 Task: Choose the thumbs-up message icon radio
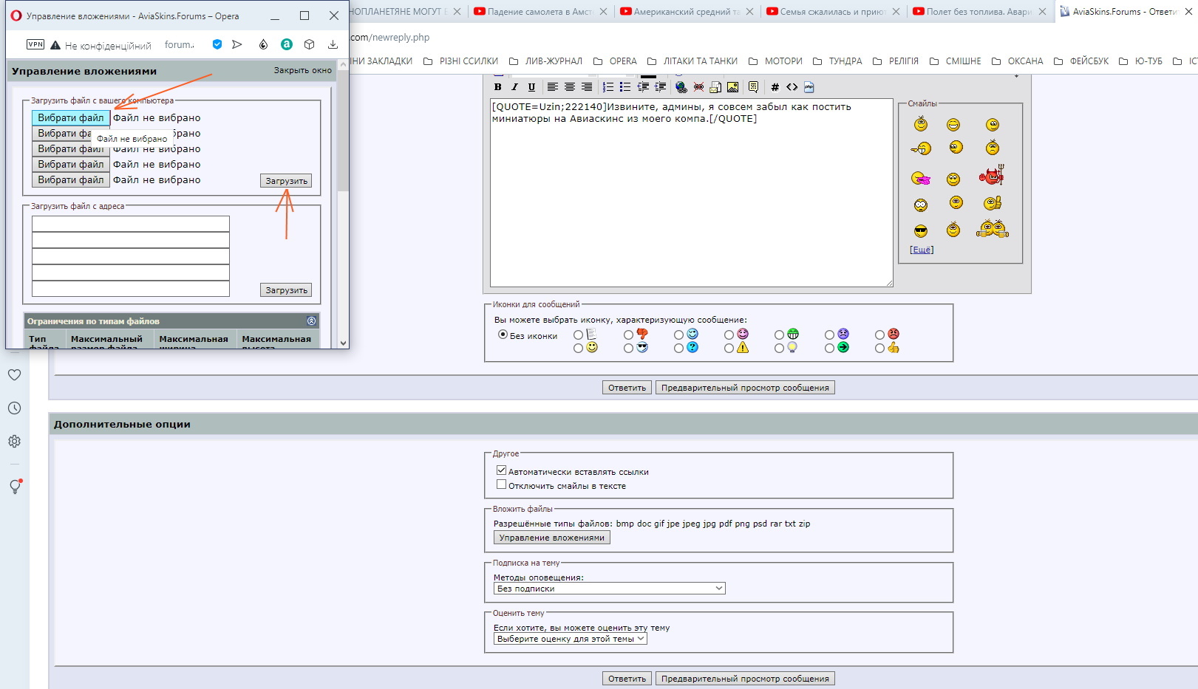pos(879,349)
